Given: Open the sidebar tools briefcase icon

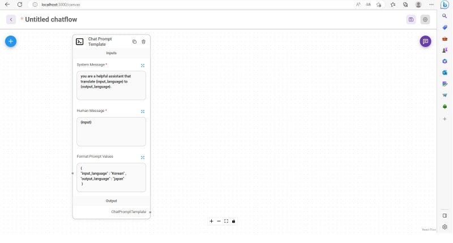Looking at the screenshot, I should (x=445, y=38).
